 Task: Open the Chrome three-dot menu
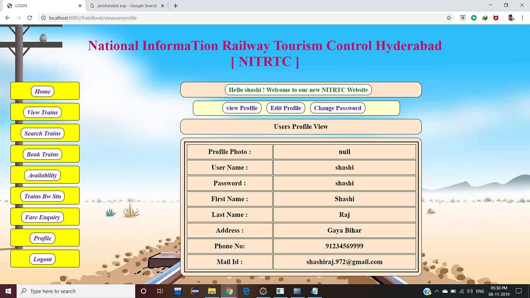coord(522,18)
